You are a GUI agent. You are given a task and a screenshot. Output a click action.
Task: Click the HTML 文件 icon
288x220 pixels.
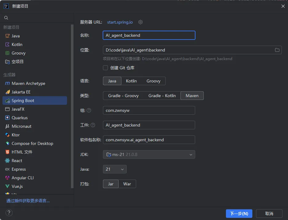pyautogui.click(x=7, y=152)
